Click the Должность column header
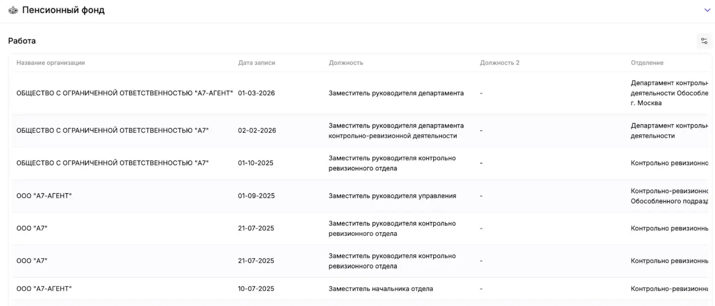Viewport: 715px width, 306px height. [x=346, y=63]
